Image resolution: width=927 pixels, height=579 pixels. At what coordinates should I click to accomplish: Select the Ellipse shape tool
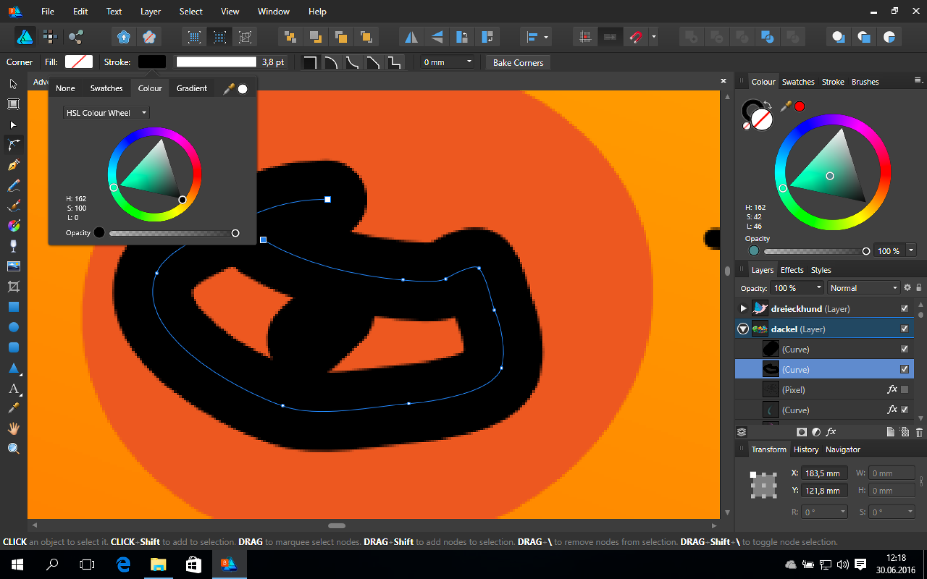click(x=13, y=327)
